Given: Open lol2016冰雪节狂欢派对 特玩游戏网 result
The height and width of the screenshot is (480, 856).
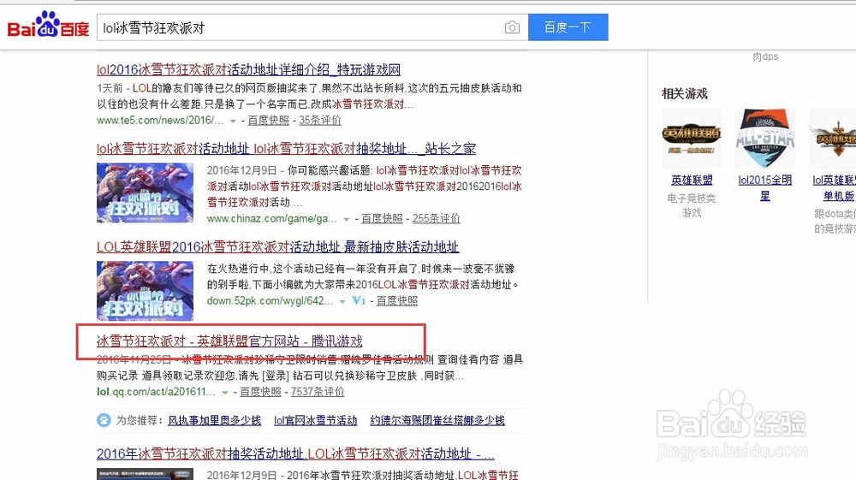Looking at the screenshot, I should (x=248, y=70).
